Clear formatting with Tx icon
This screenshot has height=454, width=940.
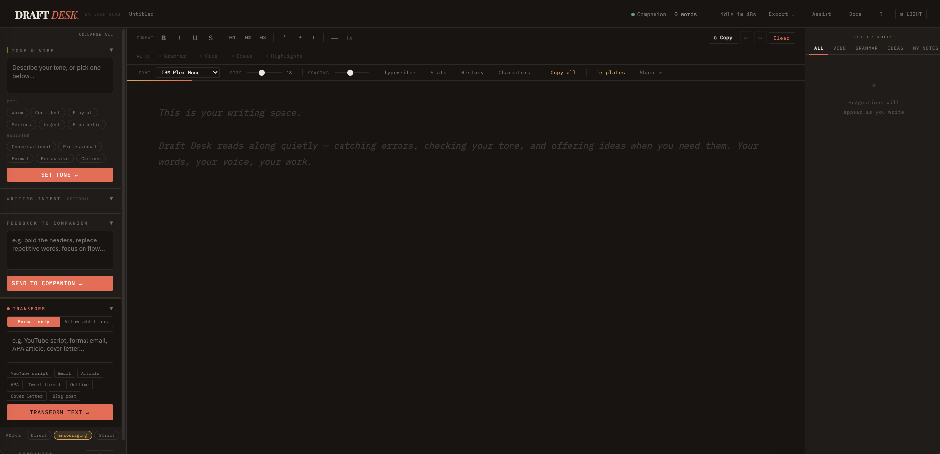[349, 38]
